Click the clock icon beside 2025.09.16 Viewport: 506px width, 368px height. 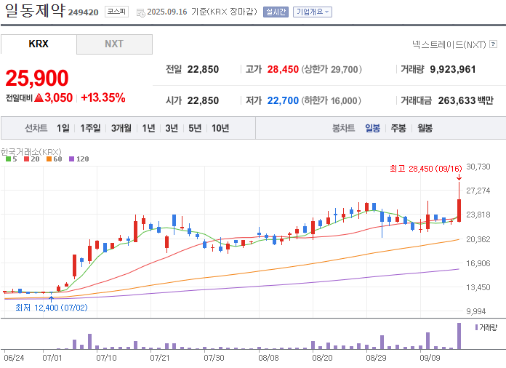(141, 13)
